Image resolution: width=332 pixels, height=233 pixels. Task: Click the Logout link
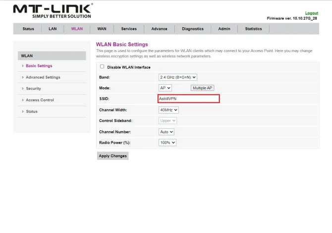(311, 13)
